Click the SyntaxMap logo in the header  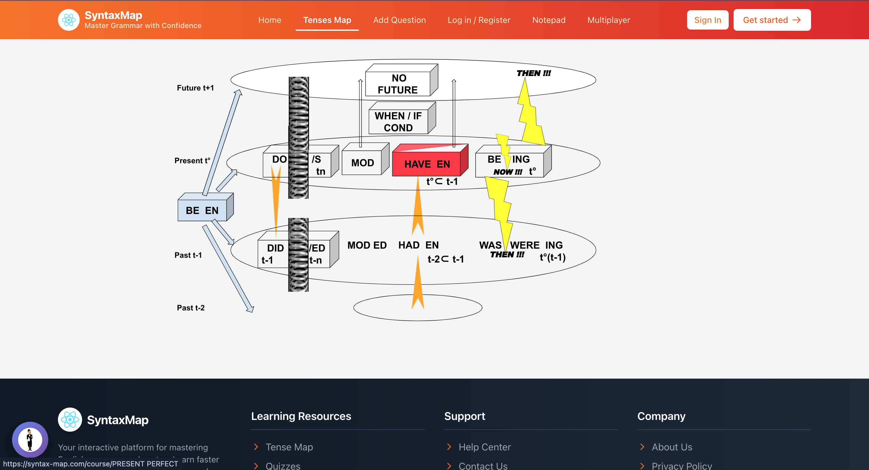pos(69,20)
